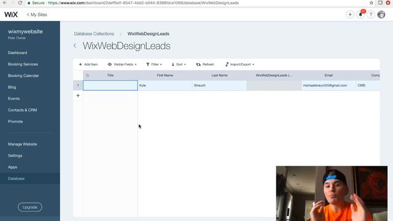The width and height of the screenshot is (393, 221).
Task: Click the Wix logo
Action: [11, 15]
